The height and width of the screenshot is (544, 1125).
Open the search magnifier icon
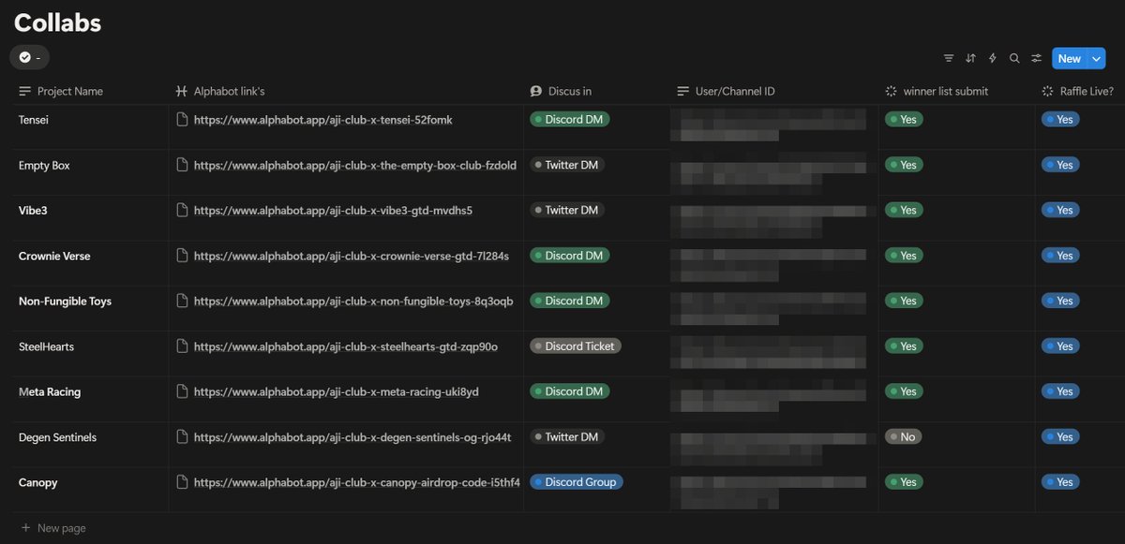click(1014, 58)
